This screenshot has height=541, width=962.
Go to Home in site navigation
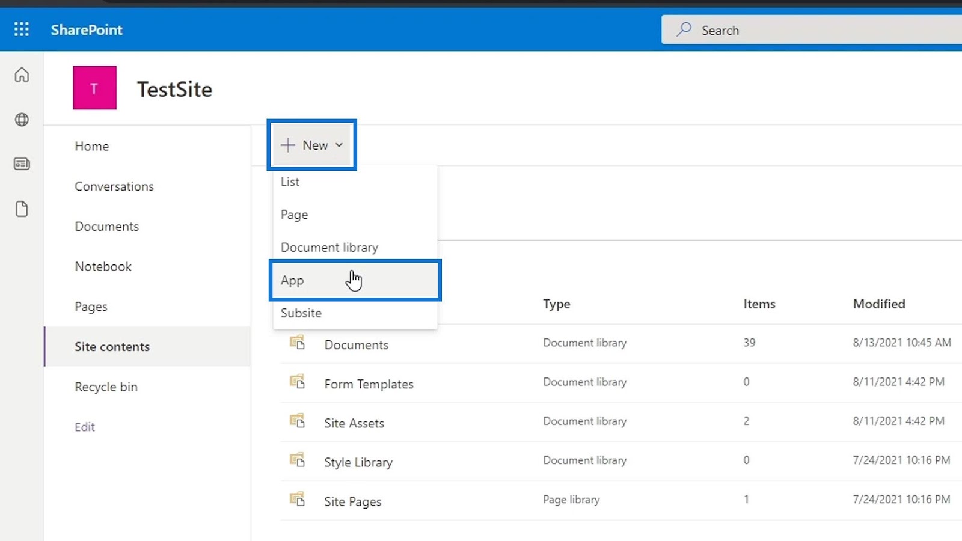(92, 146)
